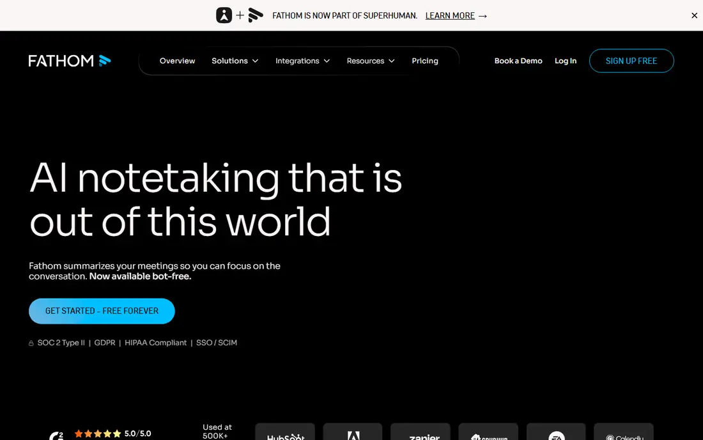Image resolution: width=703 pixels, height=440 pixels.
Task: Click the Fathom mark in the top banner
Action: tap(256, 15)
